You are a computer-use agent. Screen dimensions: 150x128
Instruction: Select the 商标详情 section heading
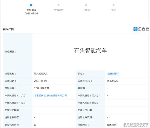[x=8, y=29]
